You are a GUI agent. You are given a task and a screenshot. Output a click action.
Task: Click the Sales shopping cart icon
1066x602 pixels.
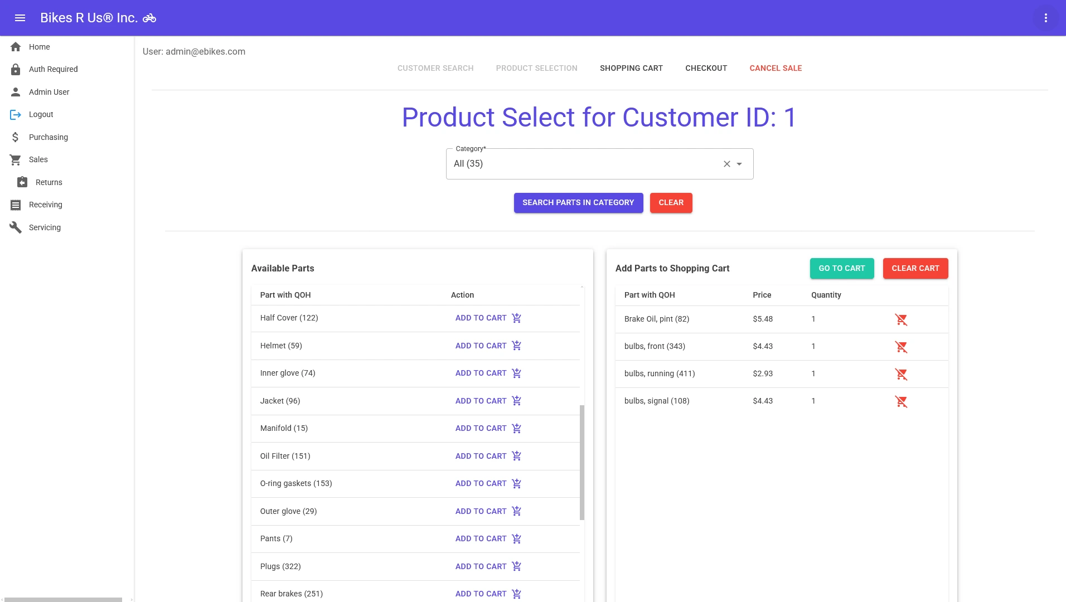coord(16,159)
